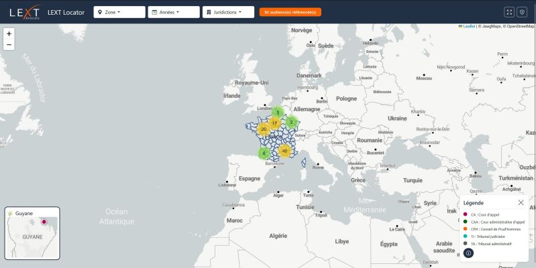Click the cluster marker labeled 40
Screen dimensions: 536x268
284,151
